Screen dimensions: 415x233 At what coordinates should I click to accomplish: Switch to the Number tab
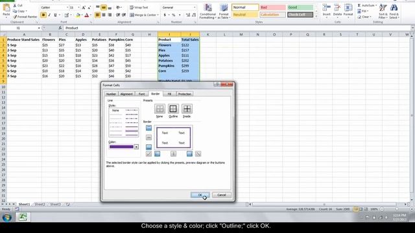[111, 94]
